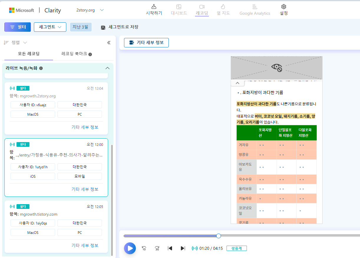The image size is (360, 258).
Task: Jump to the previous recording
Action: click(170, 248)
